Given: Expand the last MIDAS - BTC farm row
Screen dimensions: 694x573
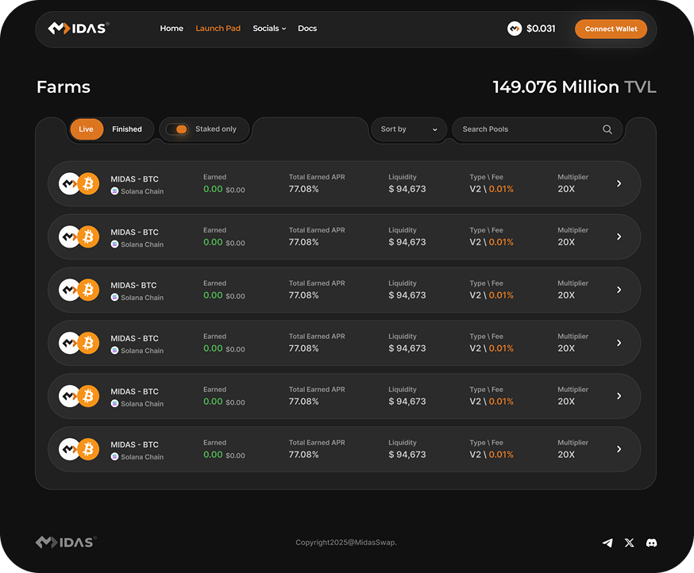Looking at the screenshot, I should pos(619,449).
